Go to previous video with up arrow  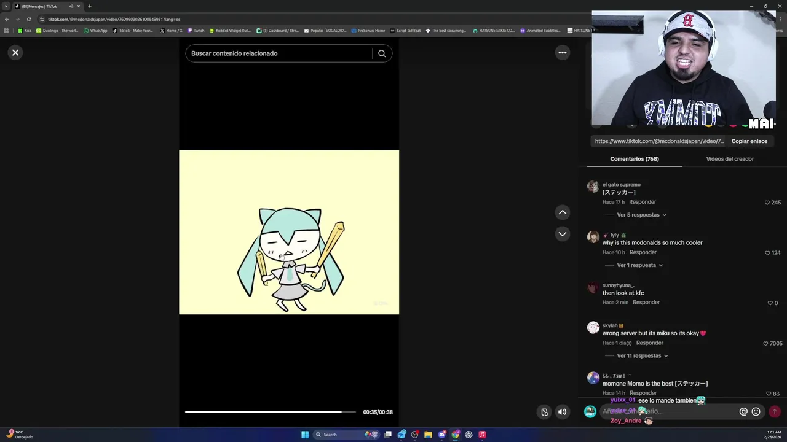coord(562,212)
